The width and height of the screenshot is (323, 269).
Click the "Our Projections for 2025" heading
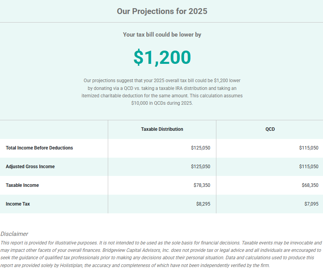pos(162,11)
